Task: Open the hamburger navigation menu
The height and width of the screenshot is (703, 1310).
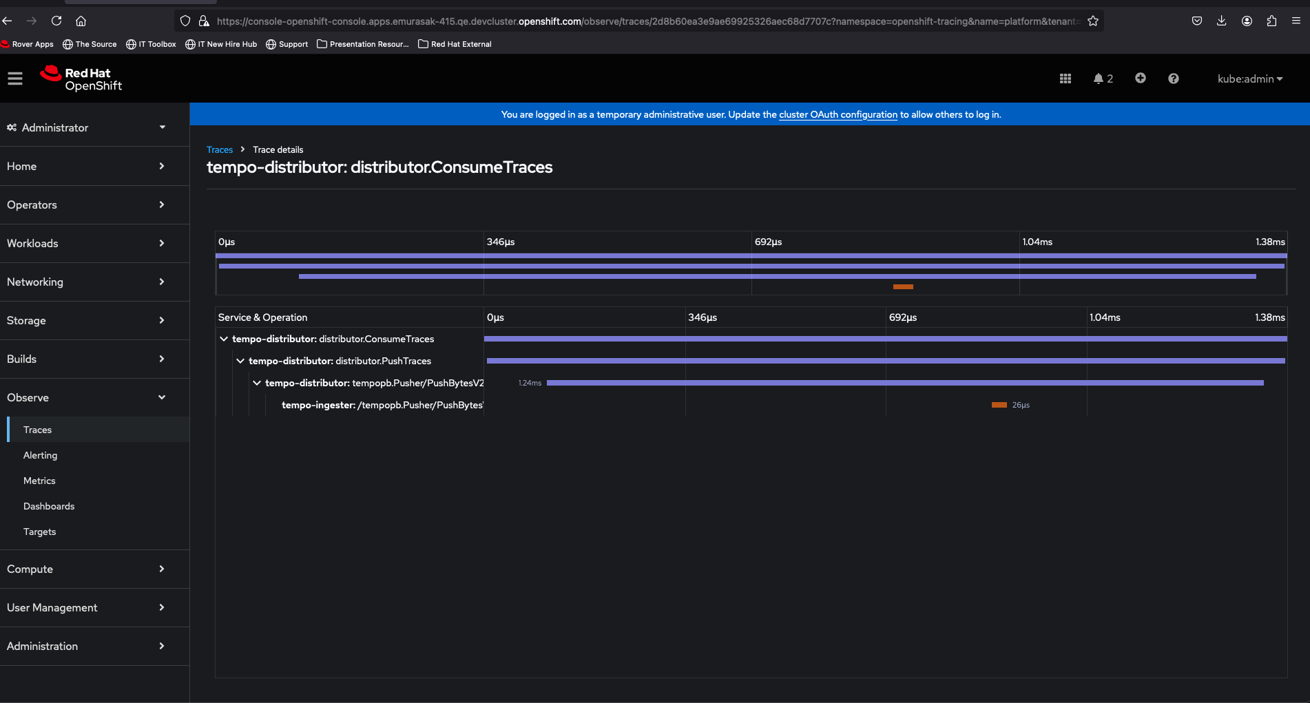Action: (15, 78)
